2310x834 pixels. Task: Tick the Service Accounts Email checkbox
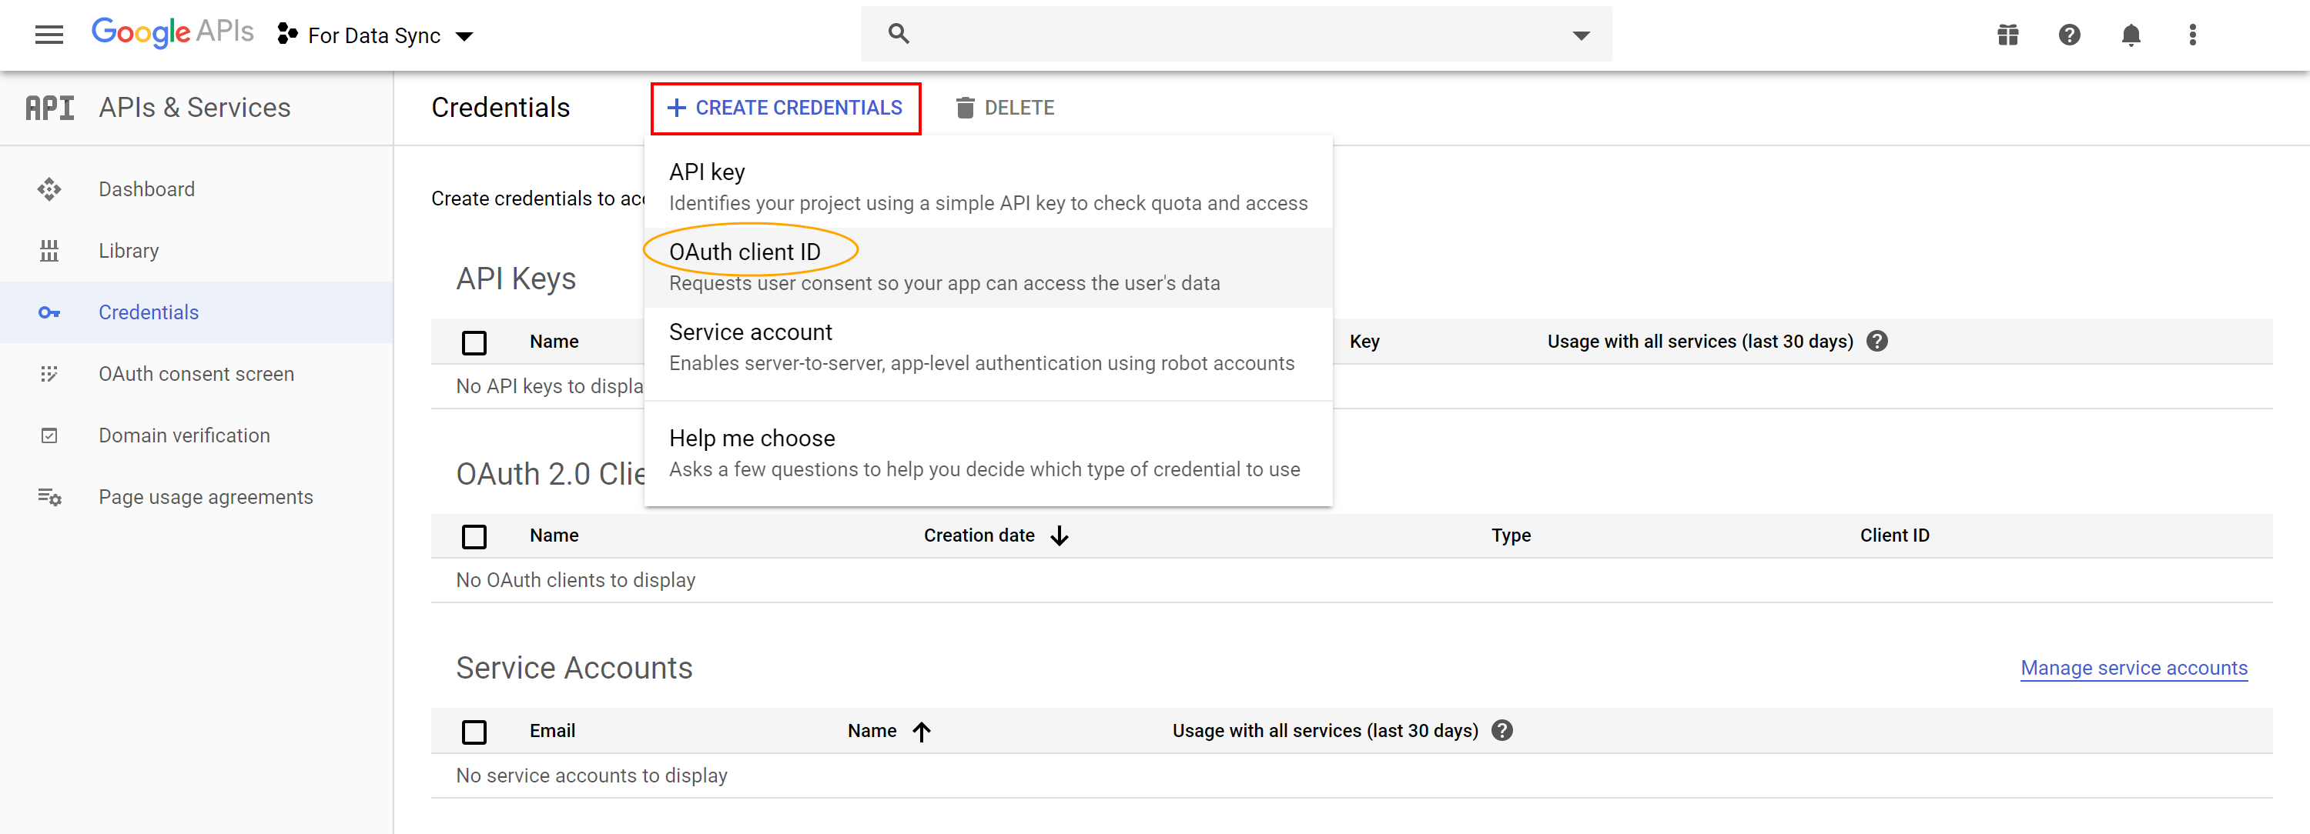[474, 732]
